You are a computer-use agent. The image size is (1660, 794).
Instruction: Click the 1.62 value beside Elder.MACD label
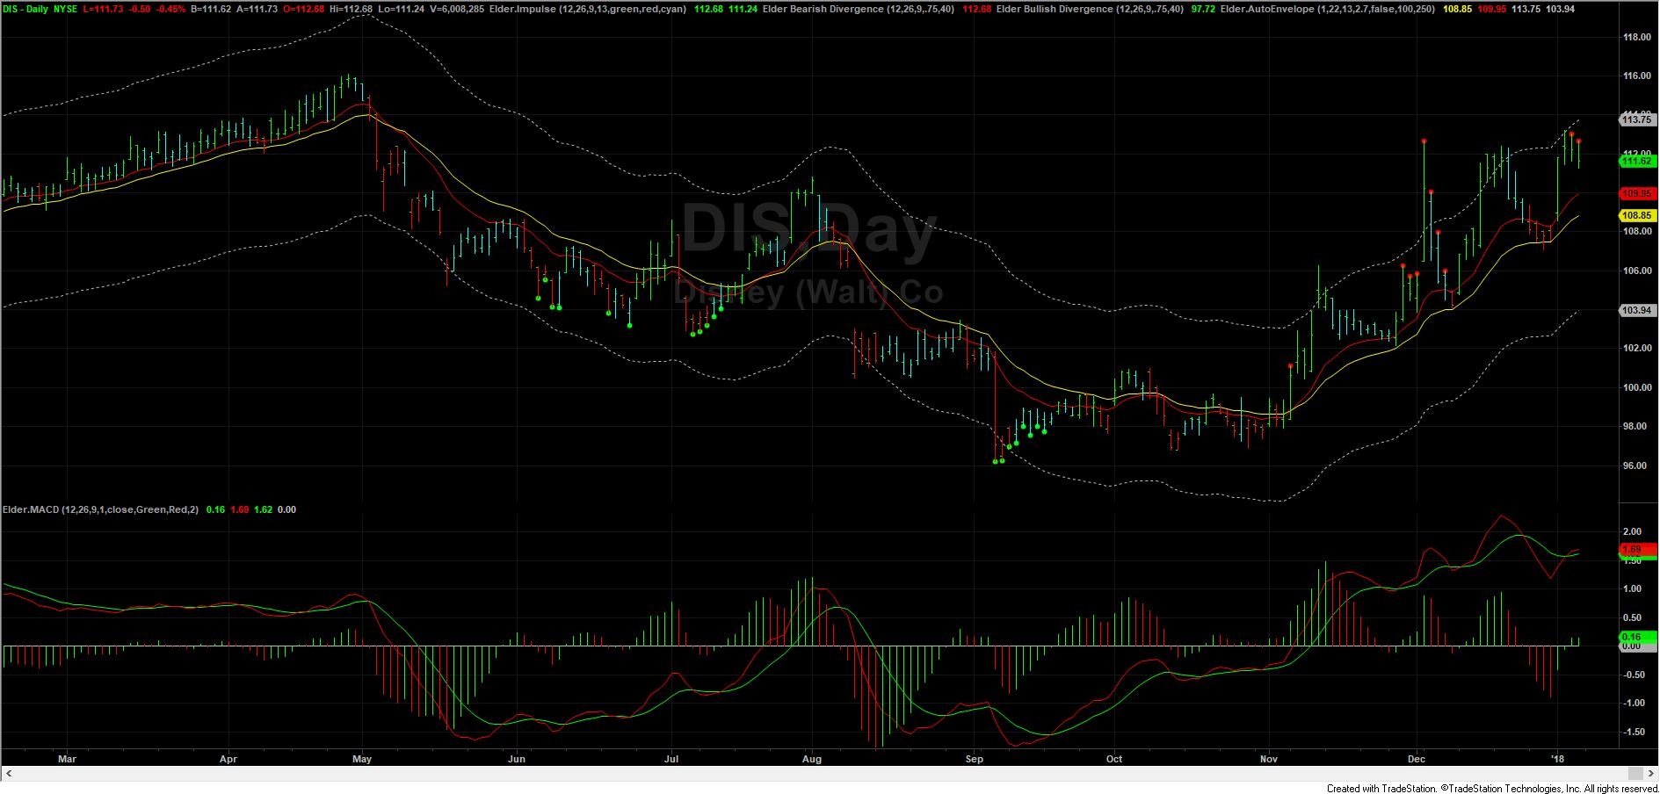[262, 509]
